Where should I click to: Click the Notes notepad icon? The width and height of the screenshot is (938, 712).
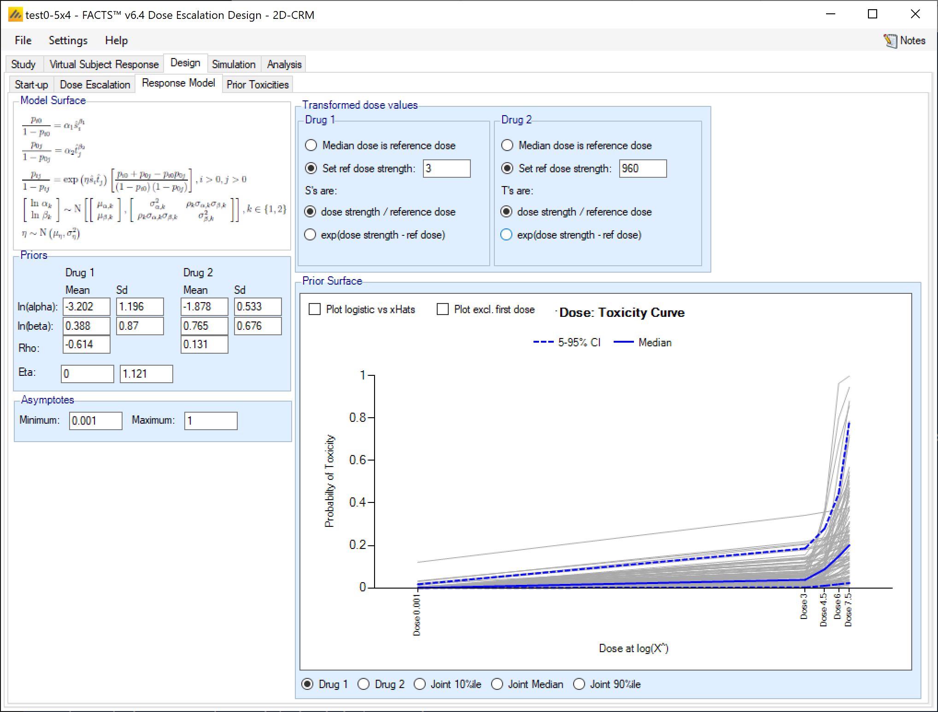(x=890, y=41)
